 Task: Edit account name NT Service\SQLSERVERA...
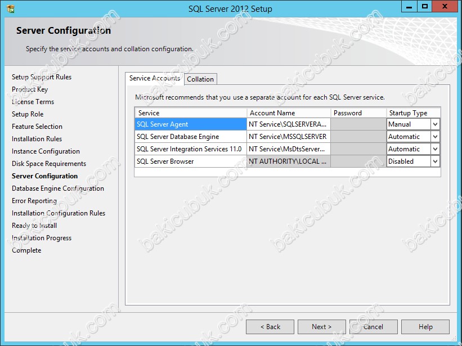pos(289,124)
